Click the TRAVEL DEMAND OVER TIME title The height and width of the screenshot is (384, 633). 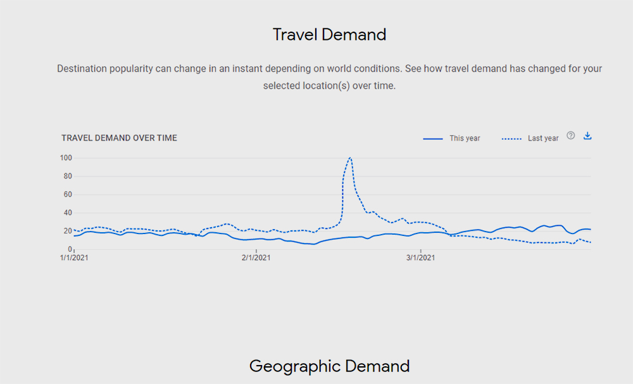(x=119, y=138)
